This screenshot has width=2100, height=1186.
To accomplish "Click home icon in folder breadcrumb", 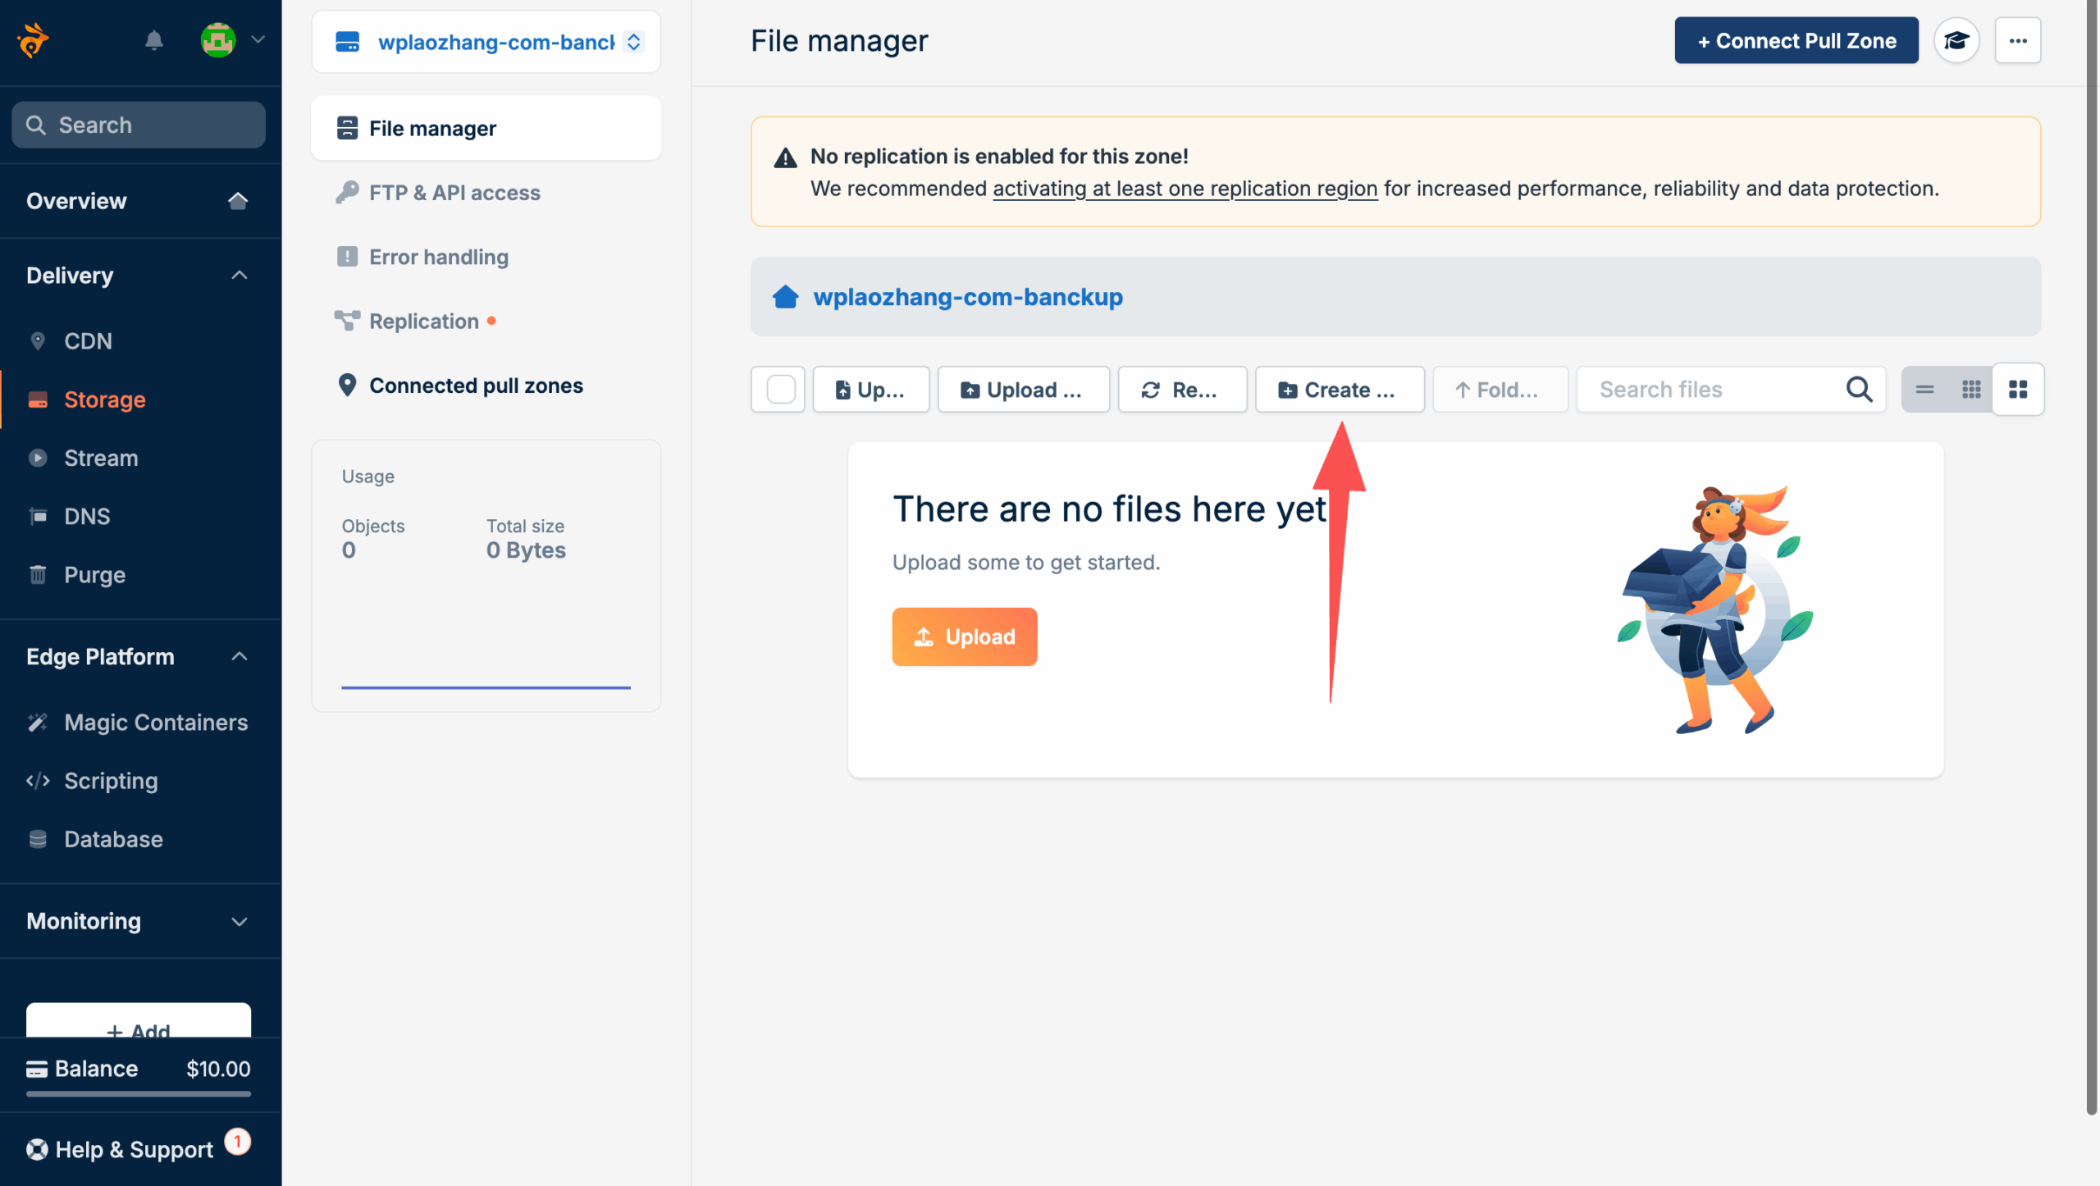I will [x=785, y=297].
